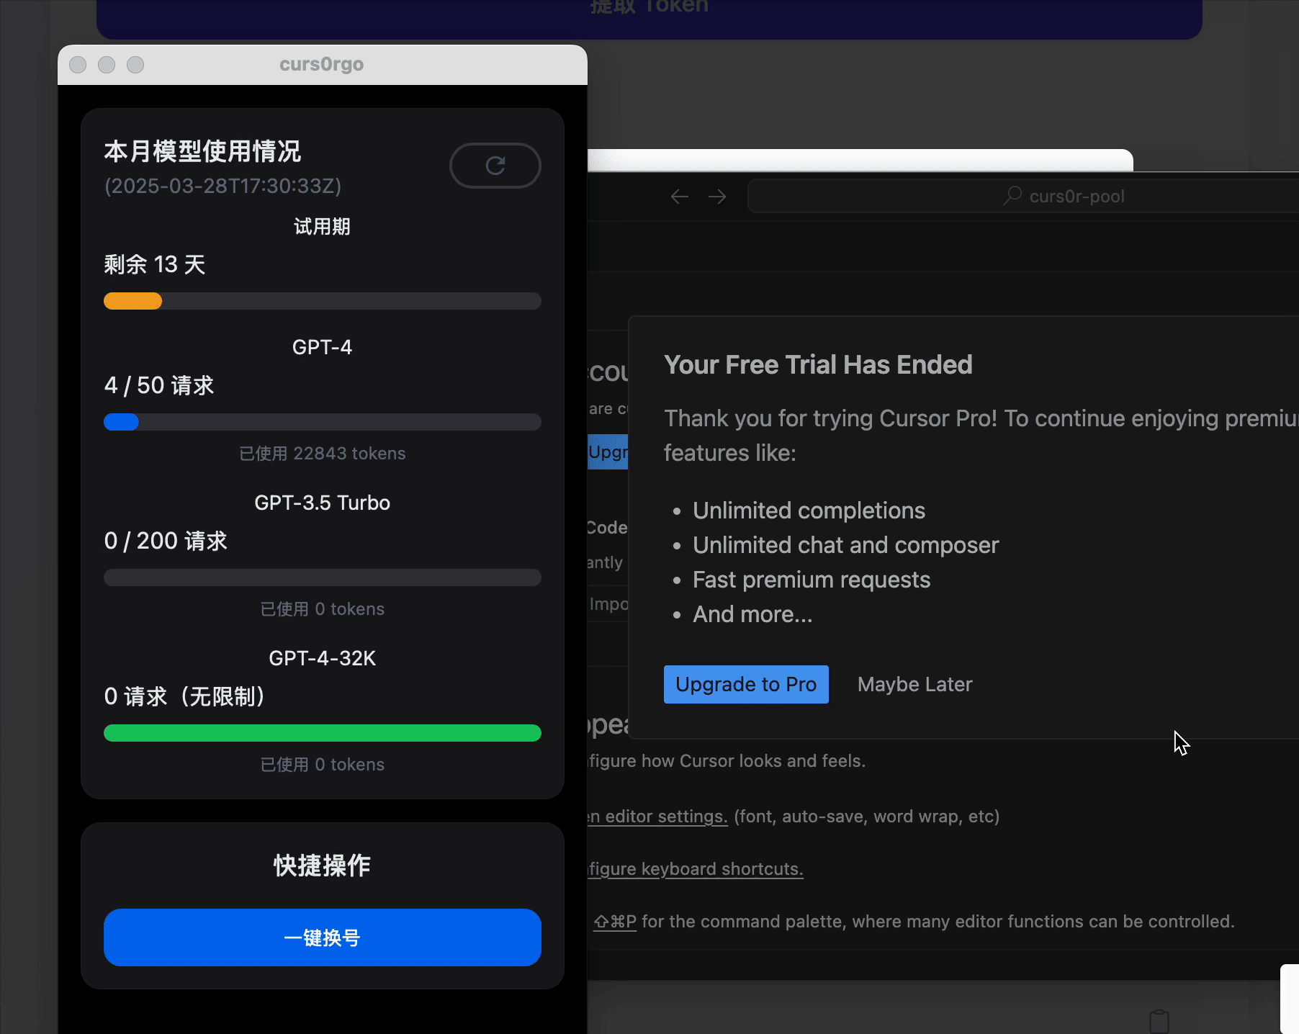
Task: Open the editor settings link
Action: click(657, 817)
